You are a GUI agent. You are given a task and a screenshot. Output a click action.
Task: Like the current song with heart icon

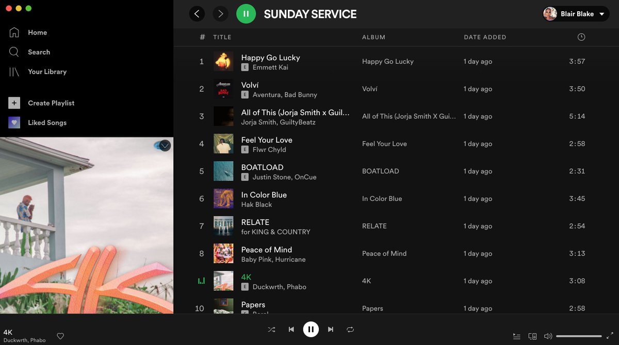point(60,336)
